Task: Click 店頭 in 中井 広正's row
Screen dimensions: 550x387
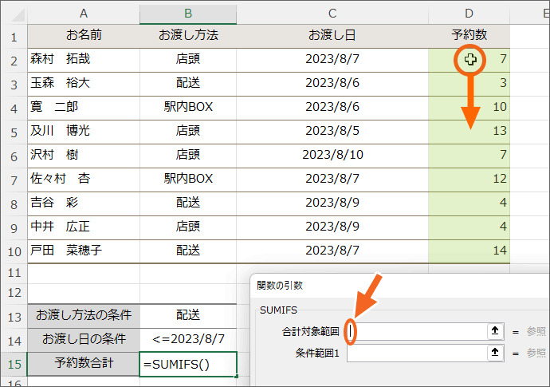Action: tap(188, 226)
